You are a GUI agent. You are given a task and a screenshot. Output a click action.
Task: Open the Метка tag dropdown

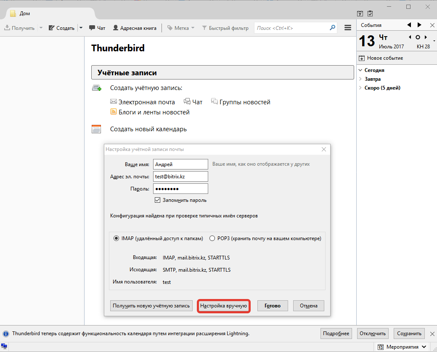tap(180, 28)
